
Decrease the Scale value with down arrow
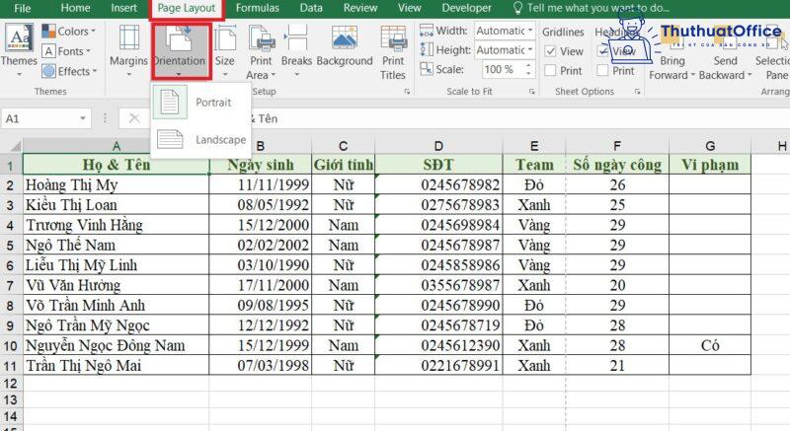528,73
